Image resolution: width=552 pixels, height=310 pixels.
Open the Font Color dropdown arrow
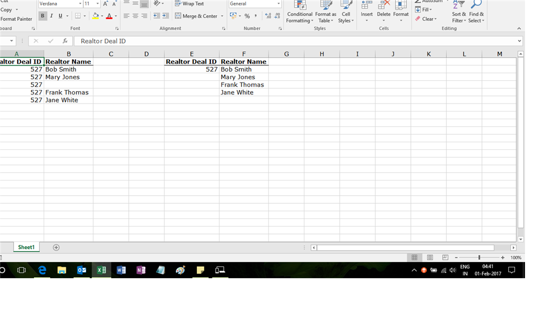point(116,16)
